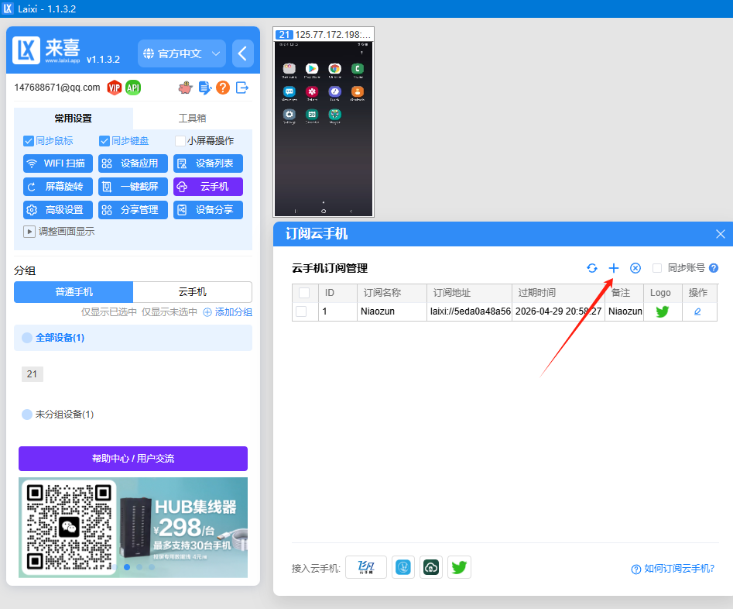This screenshot has width=733, height=609.
Task: Select the 普通手机 group tab
Action: [x=74, y=292]
